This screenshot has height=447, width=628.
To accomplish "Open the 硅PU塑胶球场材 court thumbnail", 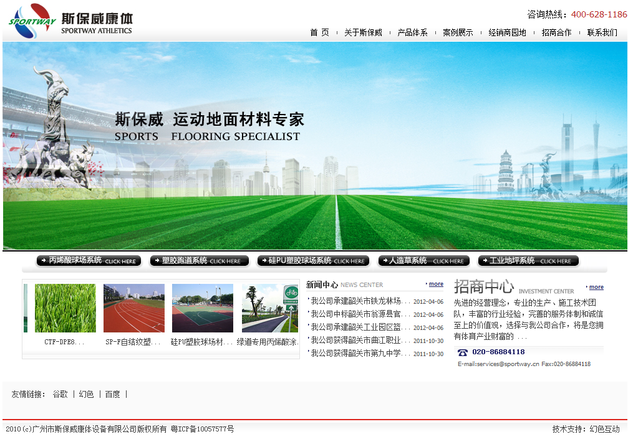I will pyautogui.click(x=203, y=308).
